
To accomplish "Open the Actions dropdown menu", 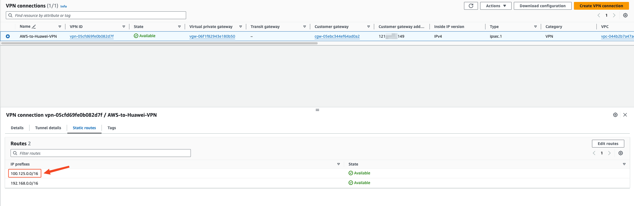I will pos(496,6).
